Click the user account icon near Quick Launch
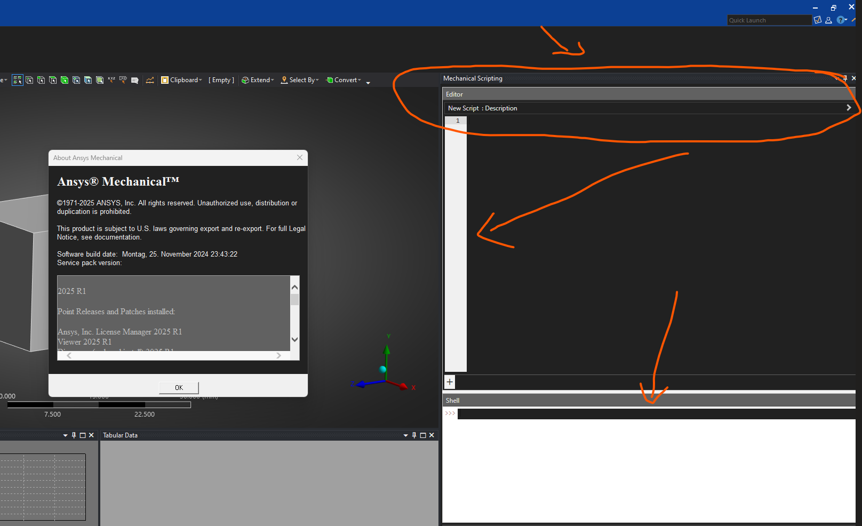 click(828, 20)
